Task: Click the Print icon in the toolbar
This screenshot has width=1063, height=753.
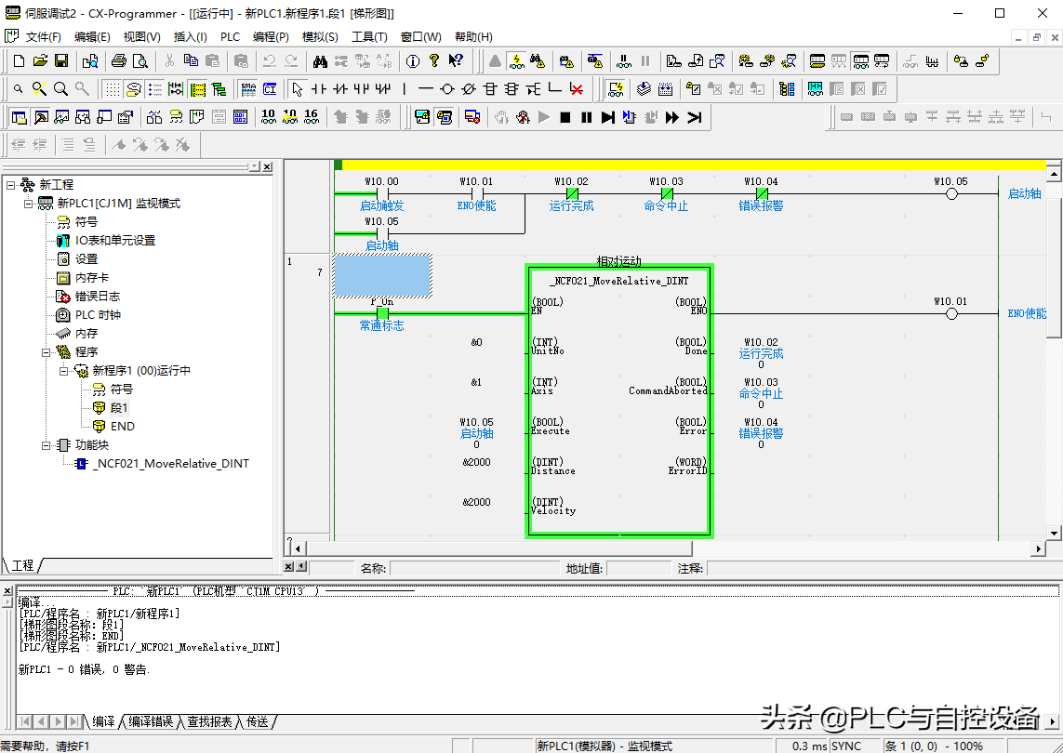Action: coord(119,61)
